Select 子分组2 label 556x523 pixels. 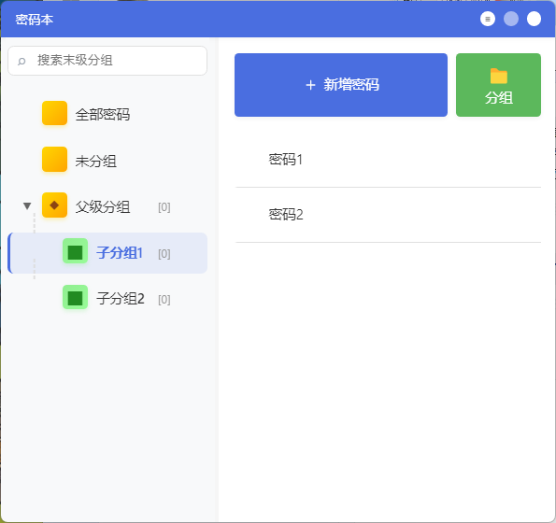121,299
